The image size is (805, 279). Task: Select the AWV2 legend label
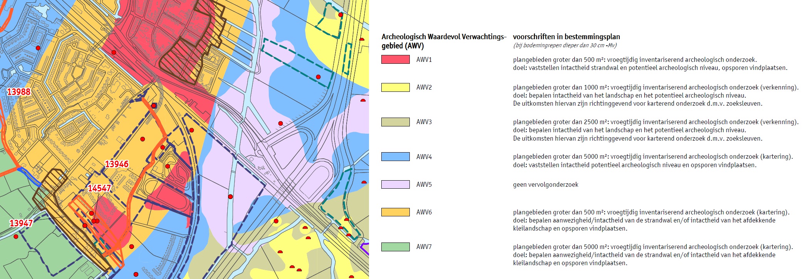[424, 87]
